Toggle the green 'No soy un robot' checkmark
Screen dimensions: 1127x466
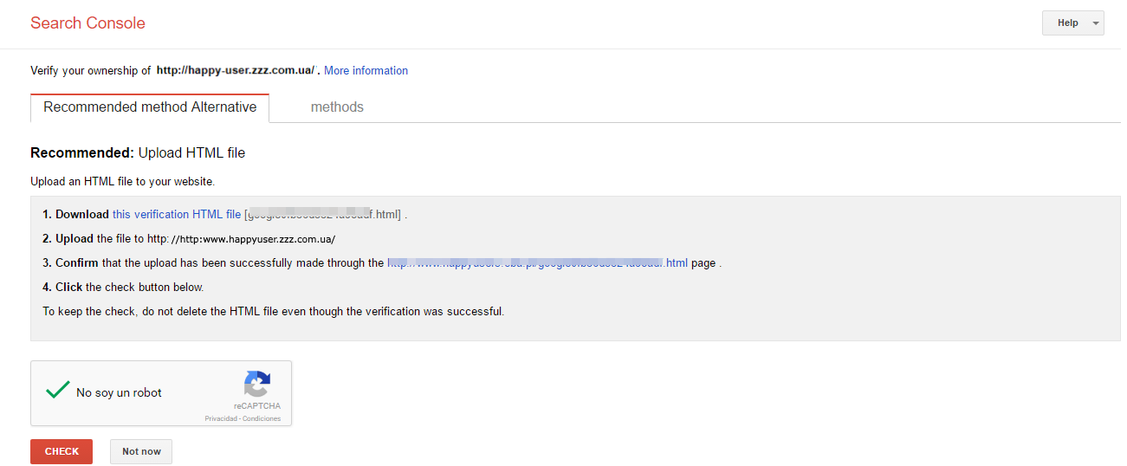(x=58, y=391)
